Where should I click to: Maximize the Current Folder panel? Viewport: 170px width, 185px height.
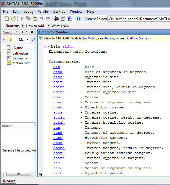coord(21,32)
